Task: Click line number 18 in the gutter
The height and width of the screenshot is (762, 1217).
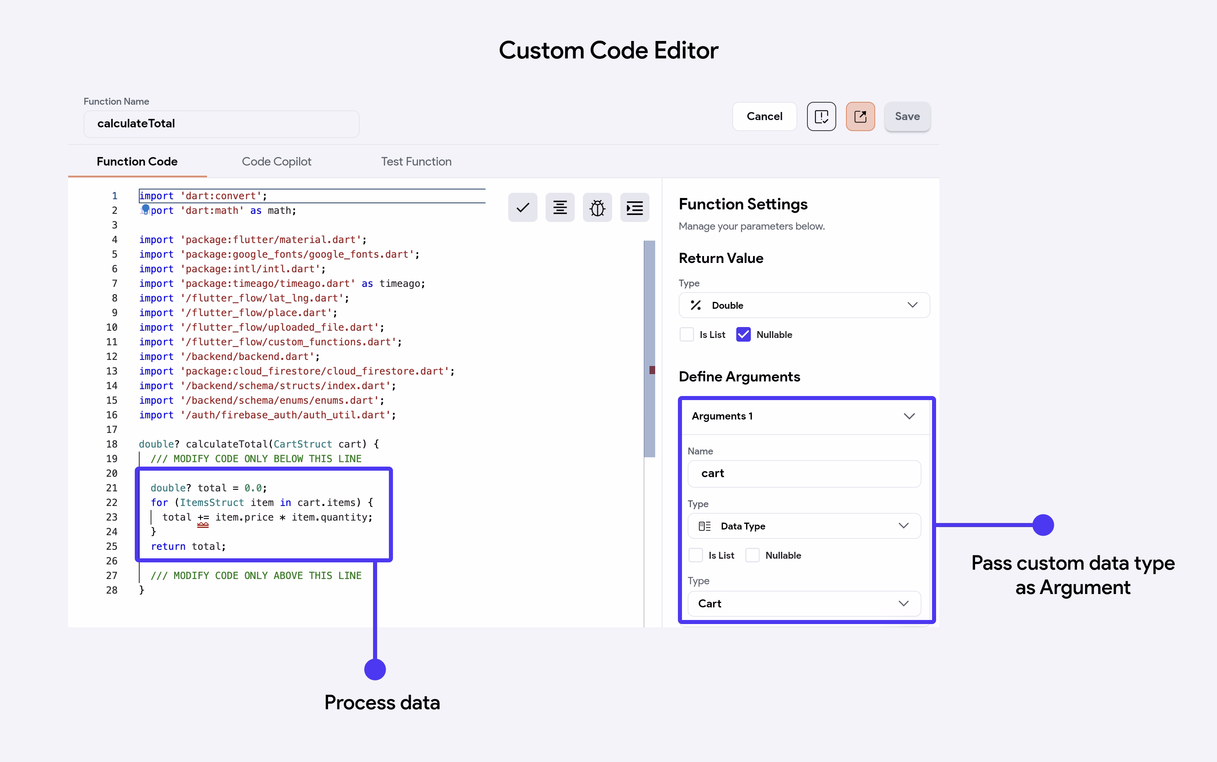Action: (111, 444)
